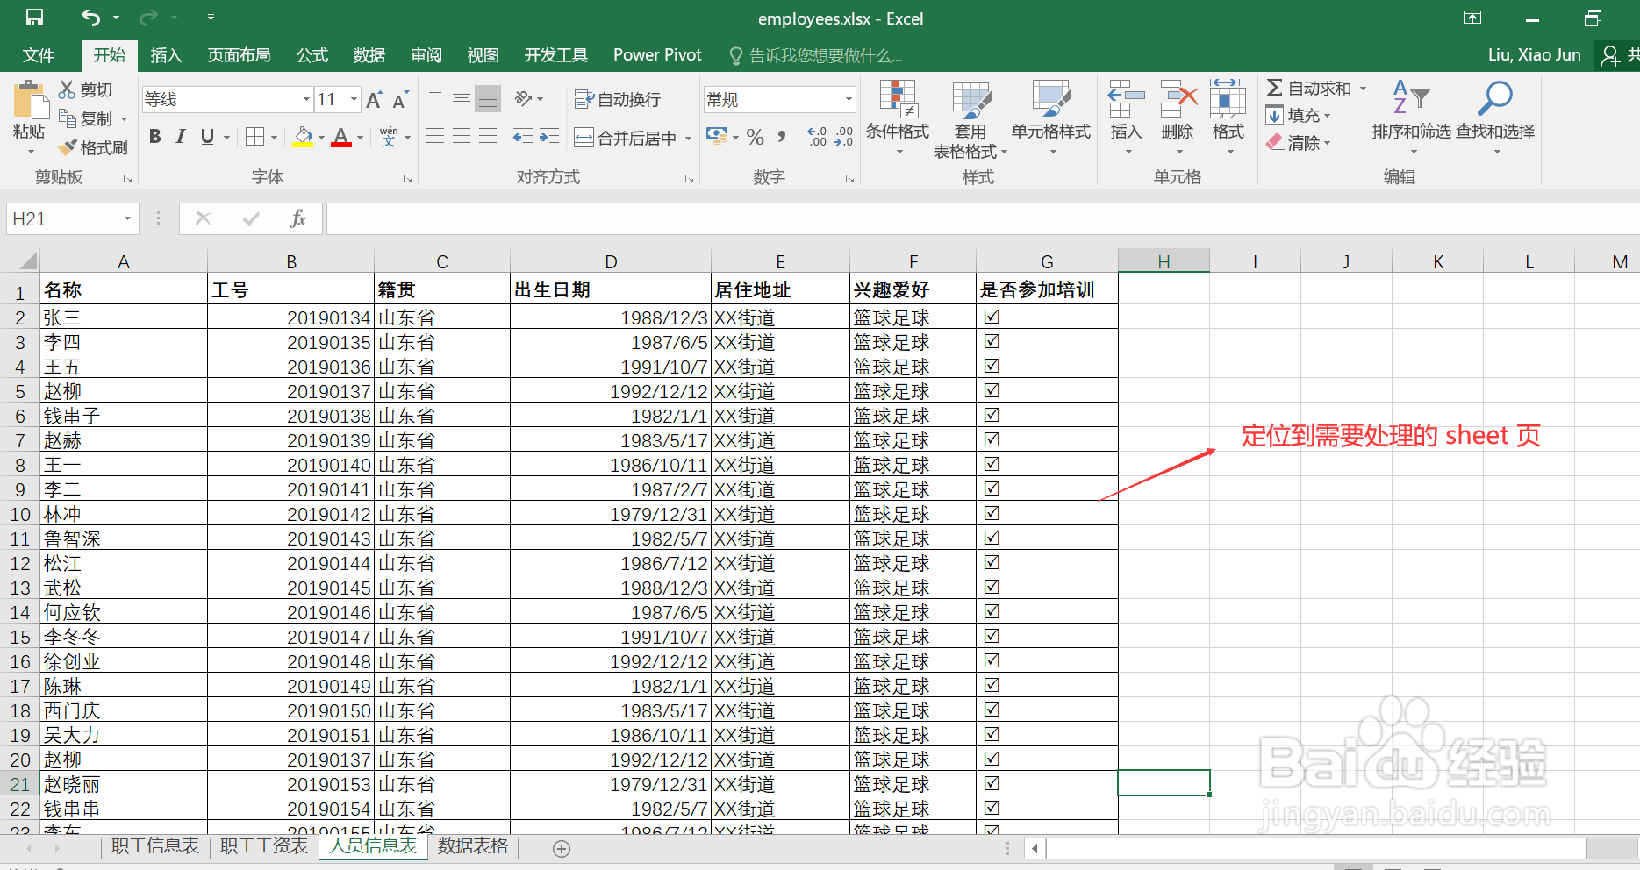Image resolution: width=1640 pixels, height=870 pixels.
Task: Uncheck the training checkbox for 张三
Action: 992,317
